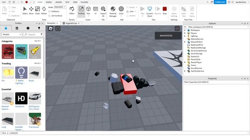Select ServerScriptService in Explorer

point(198,51)
